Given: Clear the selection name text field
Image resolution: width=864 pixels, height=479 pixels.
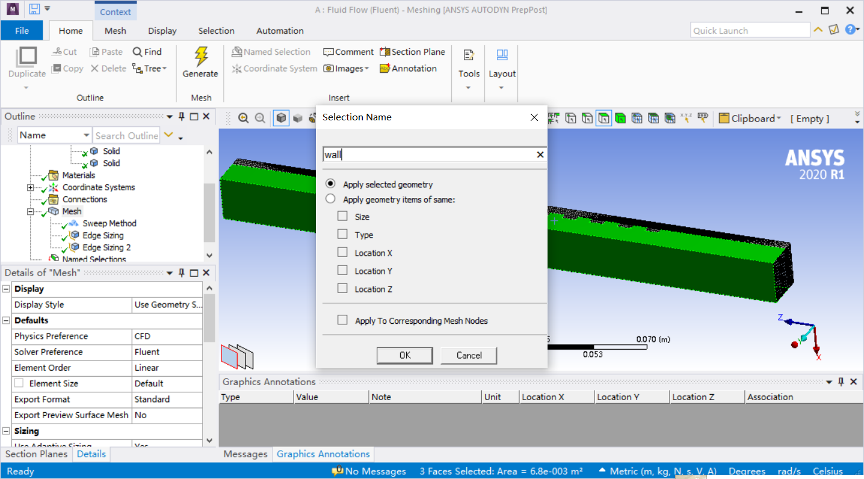Looking at the screenshot, I should (x=540, y=155).
